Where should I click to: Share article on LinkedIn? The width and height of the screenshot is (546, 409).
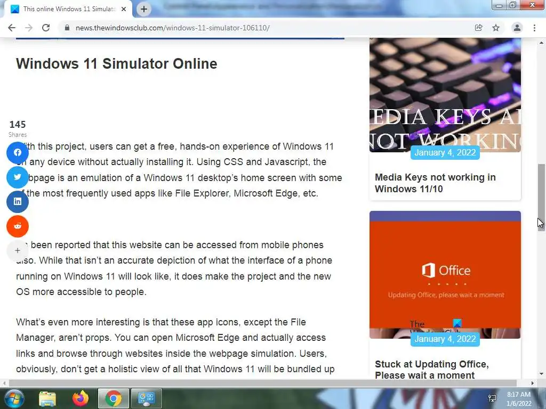(x=18, y=202)
